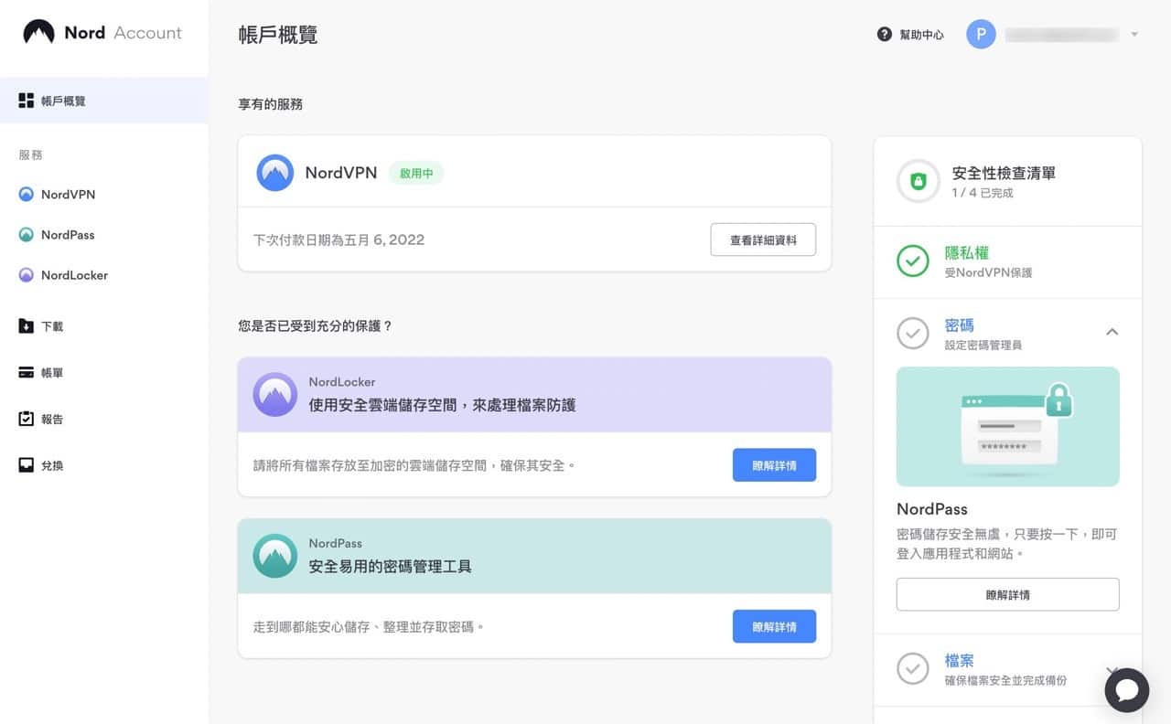Click the 帳戶概覽 dashboard grid icon
The width and height of the screenshot is (1171, 724).
point(27,101)
